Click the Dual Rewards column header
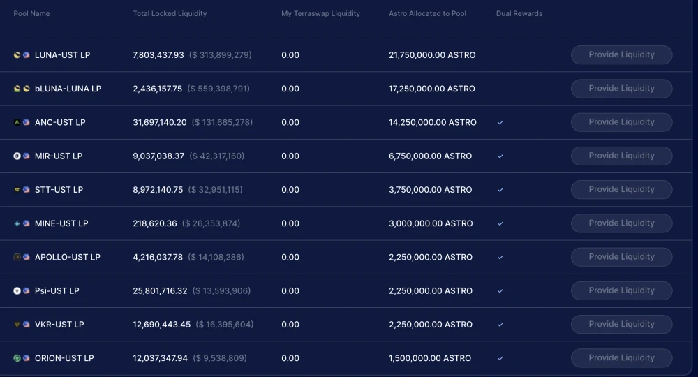Screen dimensions: 698x377 (x=519, y=14)
